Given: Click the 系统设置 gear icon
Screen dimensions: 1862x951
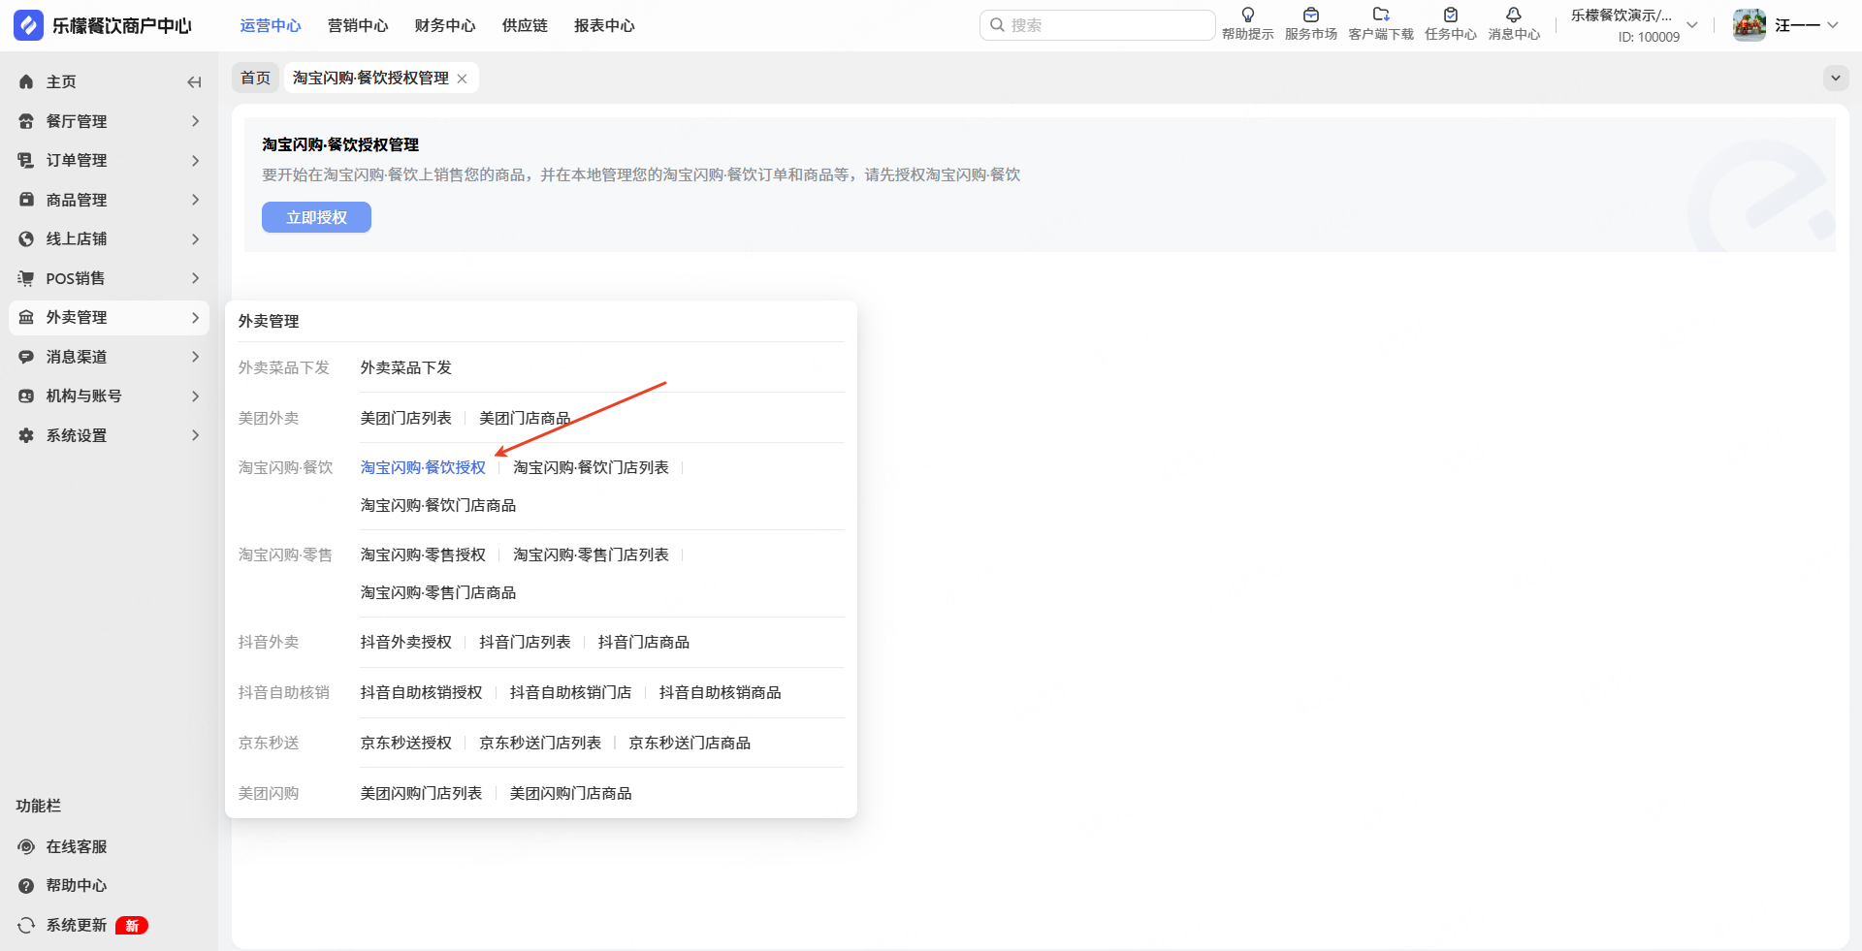Looking at the screenshot, I should 26,435.
